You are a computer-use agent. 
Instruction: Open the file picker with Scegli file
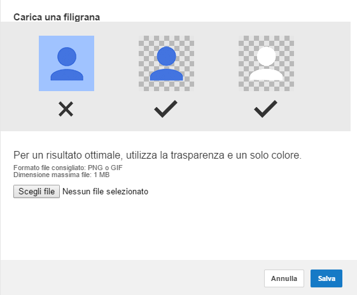[x=37, y=192]
